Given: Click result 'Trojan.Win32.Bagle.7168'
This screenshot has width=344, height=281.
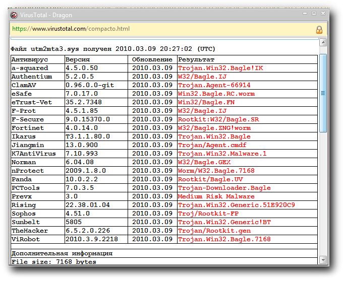Looking at the screenshot, I should click(x=224, y=239).
